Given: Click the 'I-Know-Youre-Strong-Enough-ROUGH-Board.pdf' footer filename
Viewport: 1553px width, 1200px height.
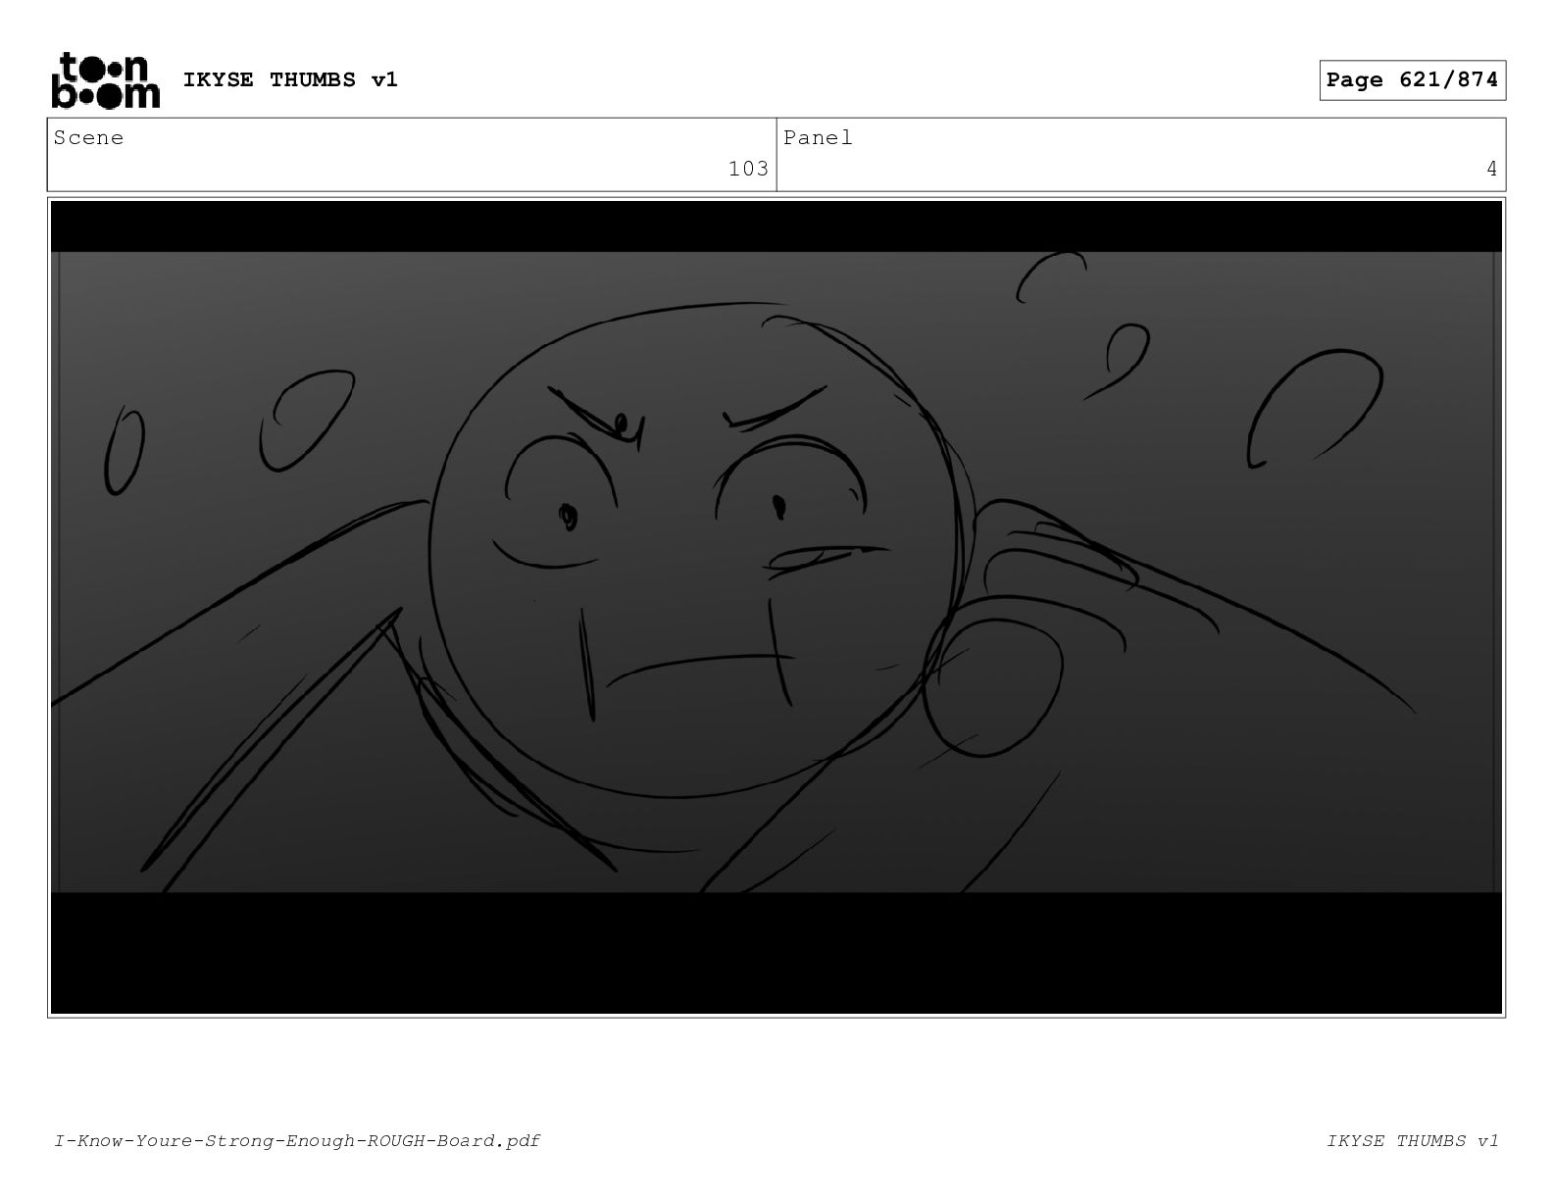Looking at the screenshot, I should pyautogui.click(x=297, y=1141).
